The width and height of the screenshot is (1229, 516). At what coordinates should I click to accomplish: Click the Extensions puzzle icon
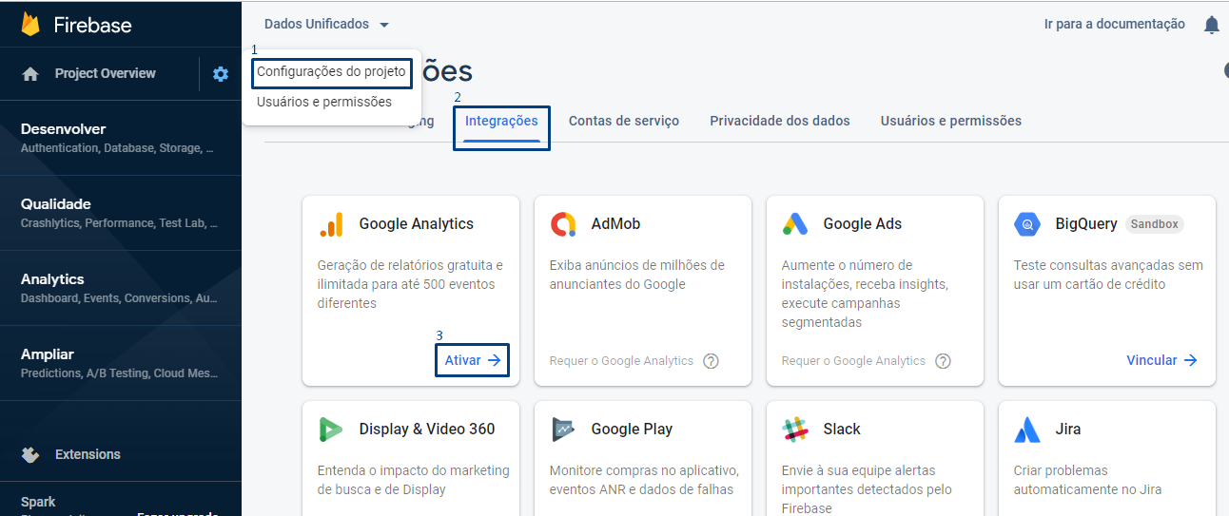coord(30,454)
